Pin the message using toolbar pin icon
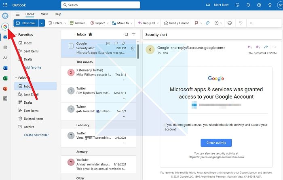283x180 pixels. point(207,23)
